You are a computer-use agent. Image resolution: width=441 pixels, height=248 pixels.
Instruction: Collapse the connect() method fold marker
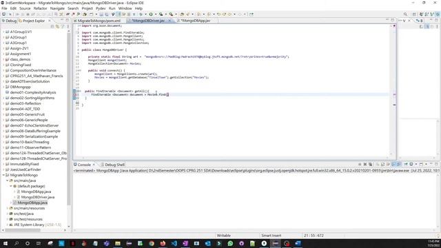click(80, 70)
